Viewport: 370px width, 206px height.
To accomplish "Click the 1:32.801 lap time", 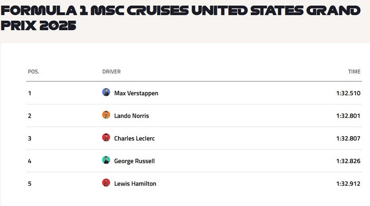I will tap(348, 116).
